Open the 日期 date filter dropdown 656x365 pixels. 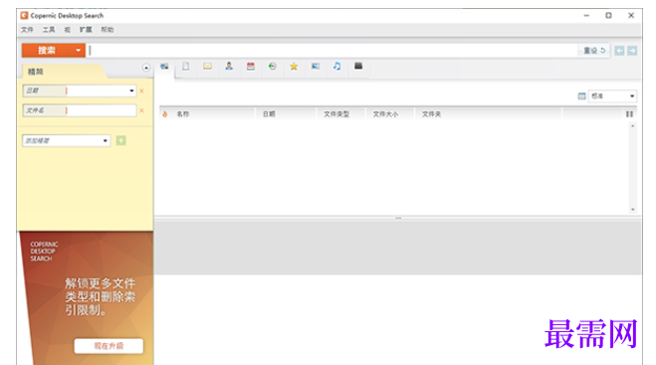pos(131,91)
